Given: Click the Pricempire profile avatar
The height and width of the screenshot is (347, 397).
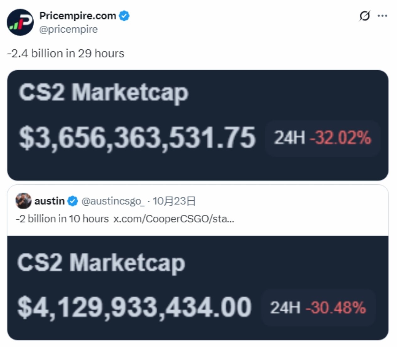Looking at the screenshot, I should (x=20, y=22).
